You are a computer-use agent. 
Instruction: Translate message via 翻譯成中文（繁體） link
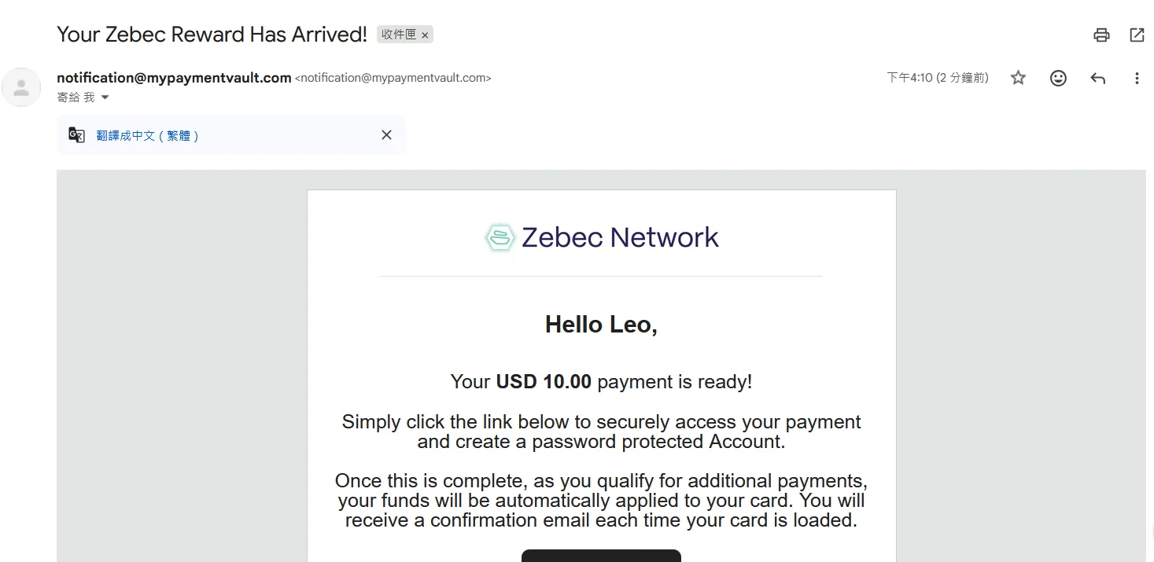pos(147,135)
